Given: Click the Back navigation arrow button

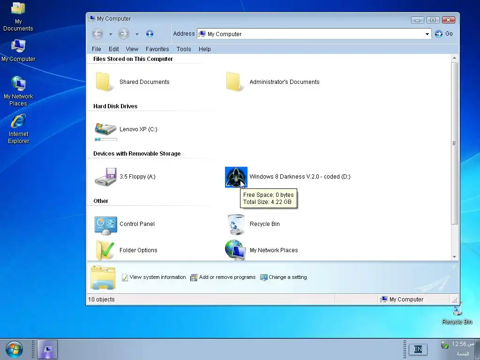Looking at the screenshot, I should pos(97,34).
